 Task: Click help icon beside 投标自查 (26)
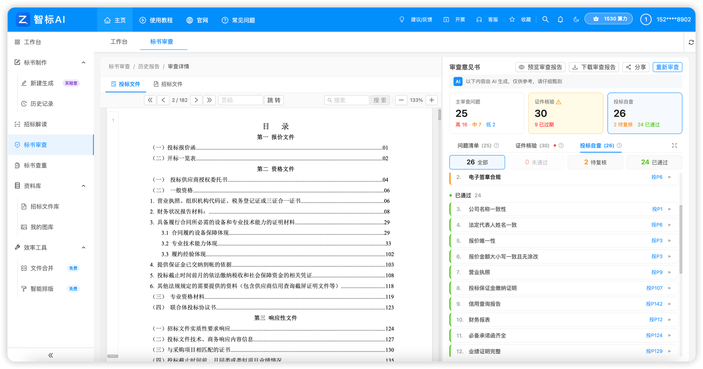pos(619,145)
